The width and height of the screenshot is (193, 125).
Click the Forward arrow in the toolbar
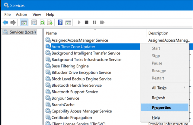click(x=13, y=23)
